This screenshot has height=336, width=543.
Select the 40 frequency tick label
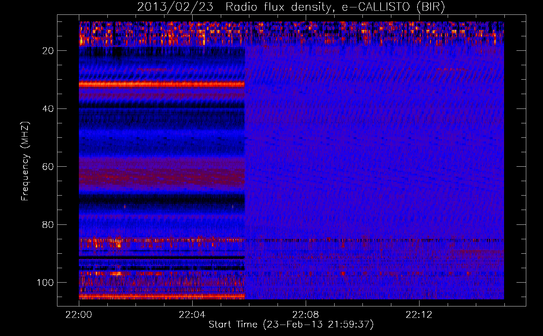48,109
